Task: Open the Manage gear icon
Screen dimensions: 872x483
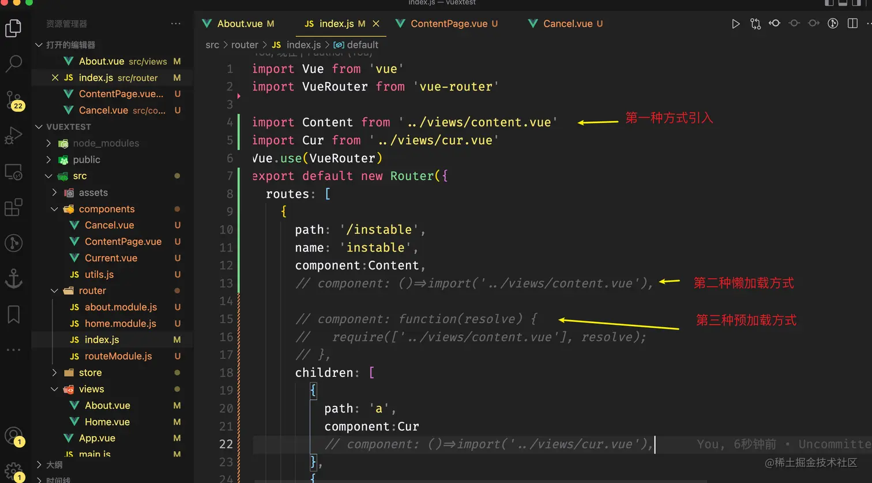Action: point(14,471)
